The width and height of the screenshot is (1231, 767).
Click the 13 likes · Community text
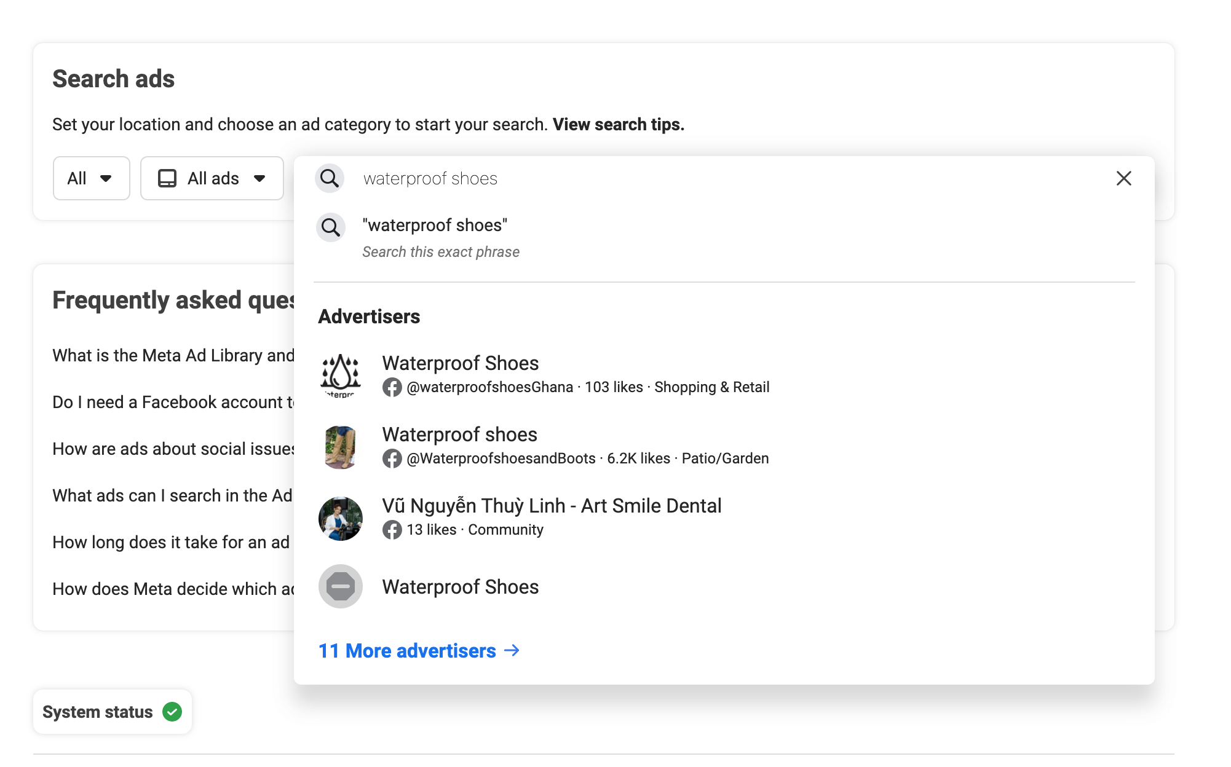475,530
